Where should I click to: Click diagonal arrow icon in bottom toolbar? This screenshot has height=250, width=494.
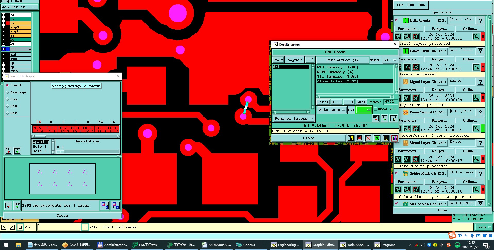coord(4,227)
